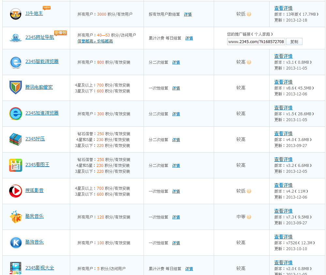Click the 2345影视大全 film icon
Viewport: 326px width, 275px height.
click(x=16, y=268)
